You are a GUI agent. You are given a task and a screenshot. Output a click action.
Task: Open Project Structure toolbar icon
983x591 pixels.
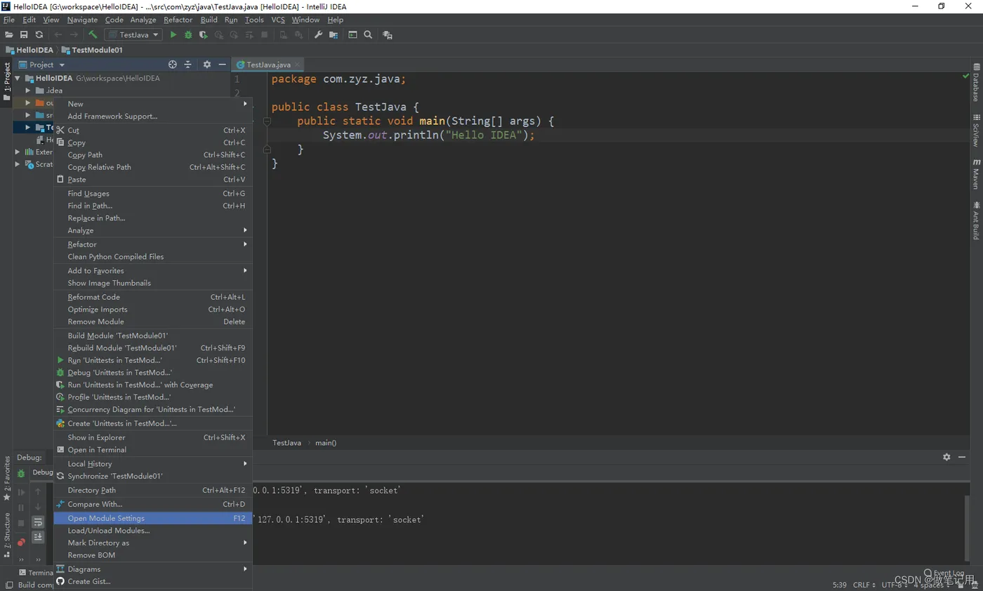[x=334, y=34]
